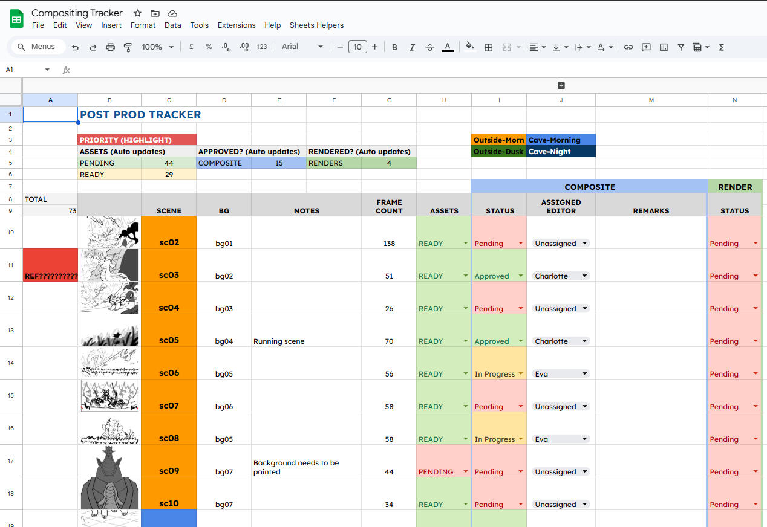This screenshot has height=527, width=767.
Task: Toggle Bold text formatting
Action: pos(394,47)
